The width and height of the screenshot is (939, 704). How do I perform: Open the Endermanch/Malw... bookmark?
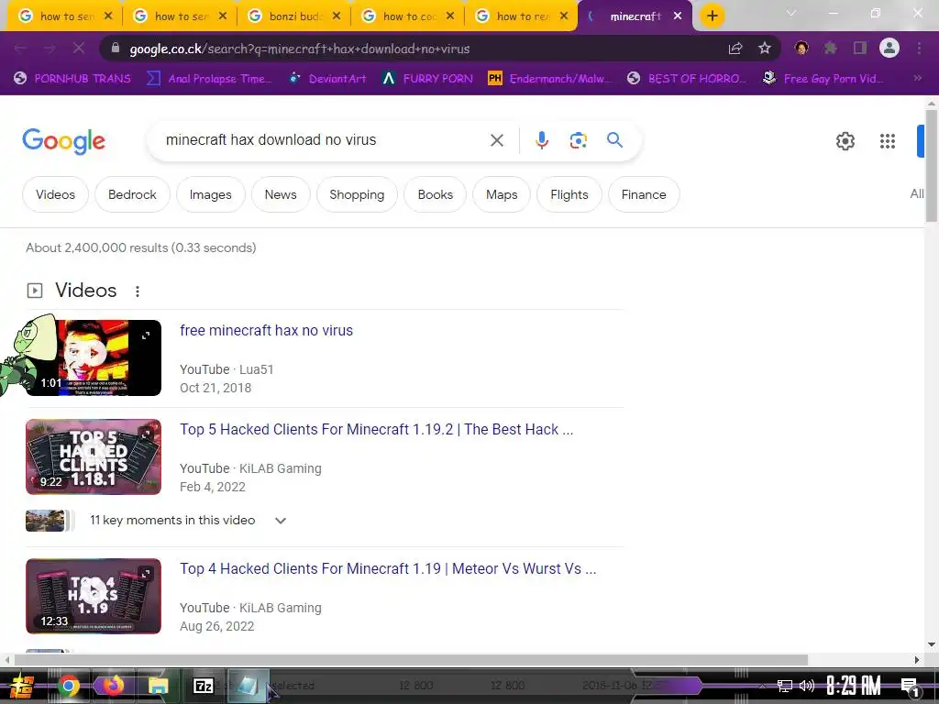click(550, 78)
